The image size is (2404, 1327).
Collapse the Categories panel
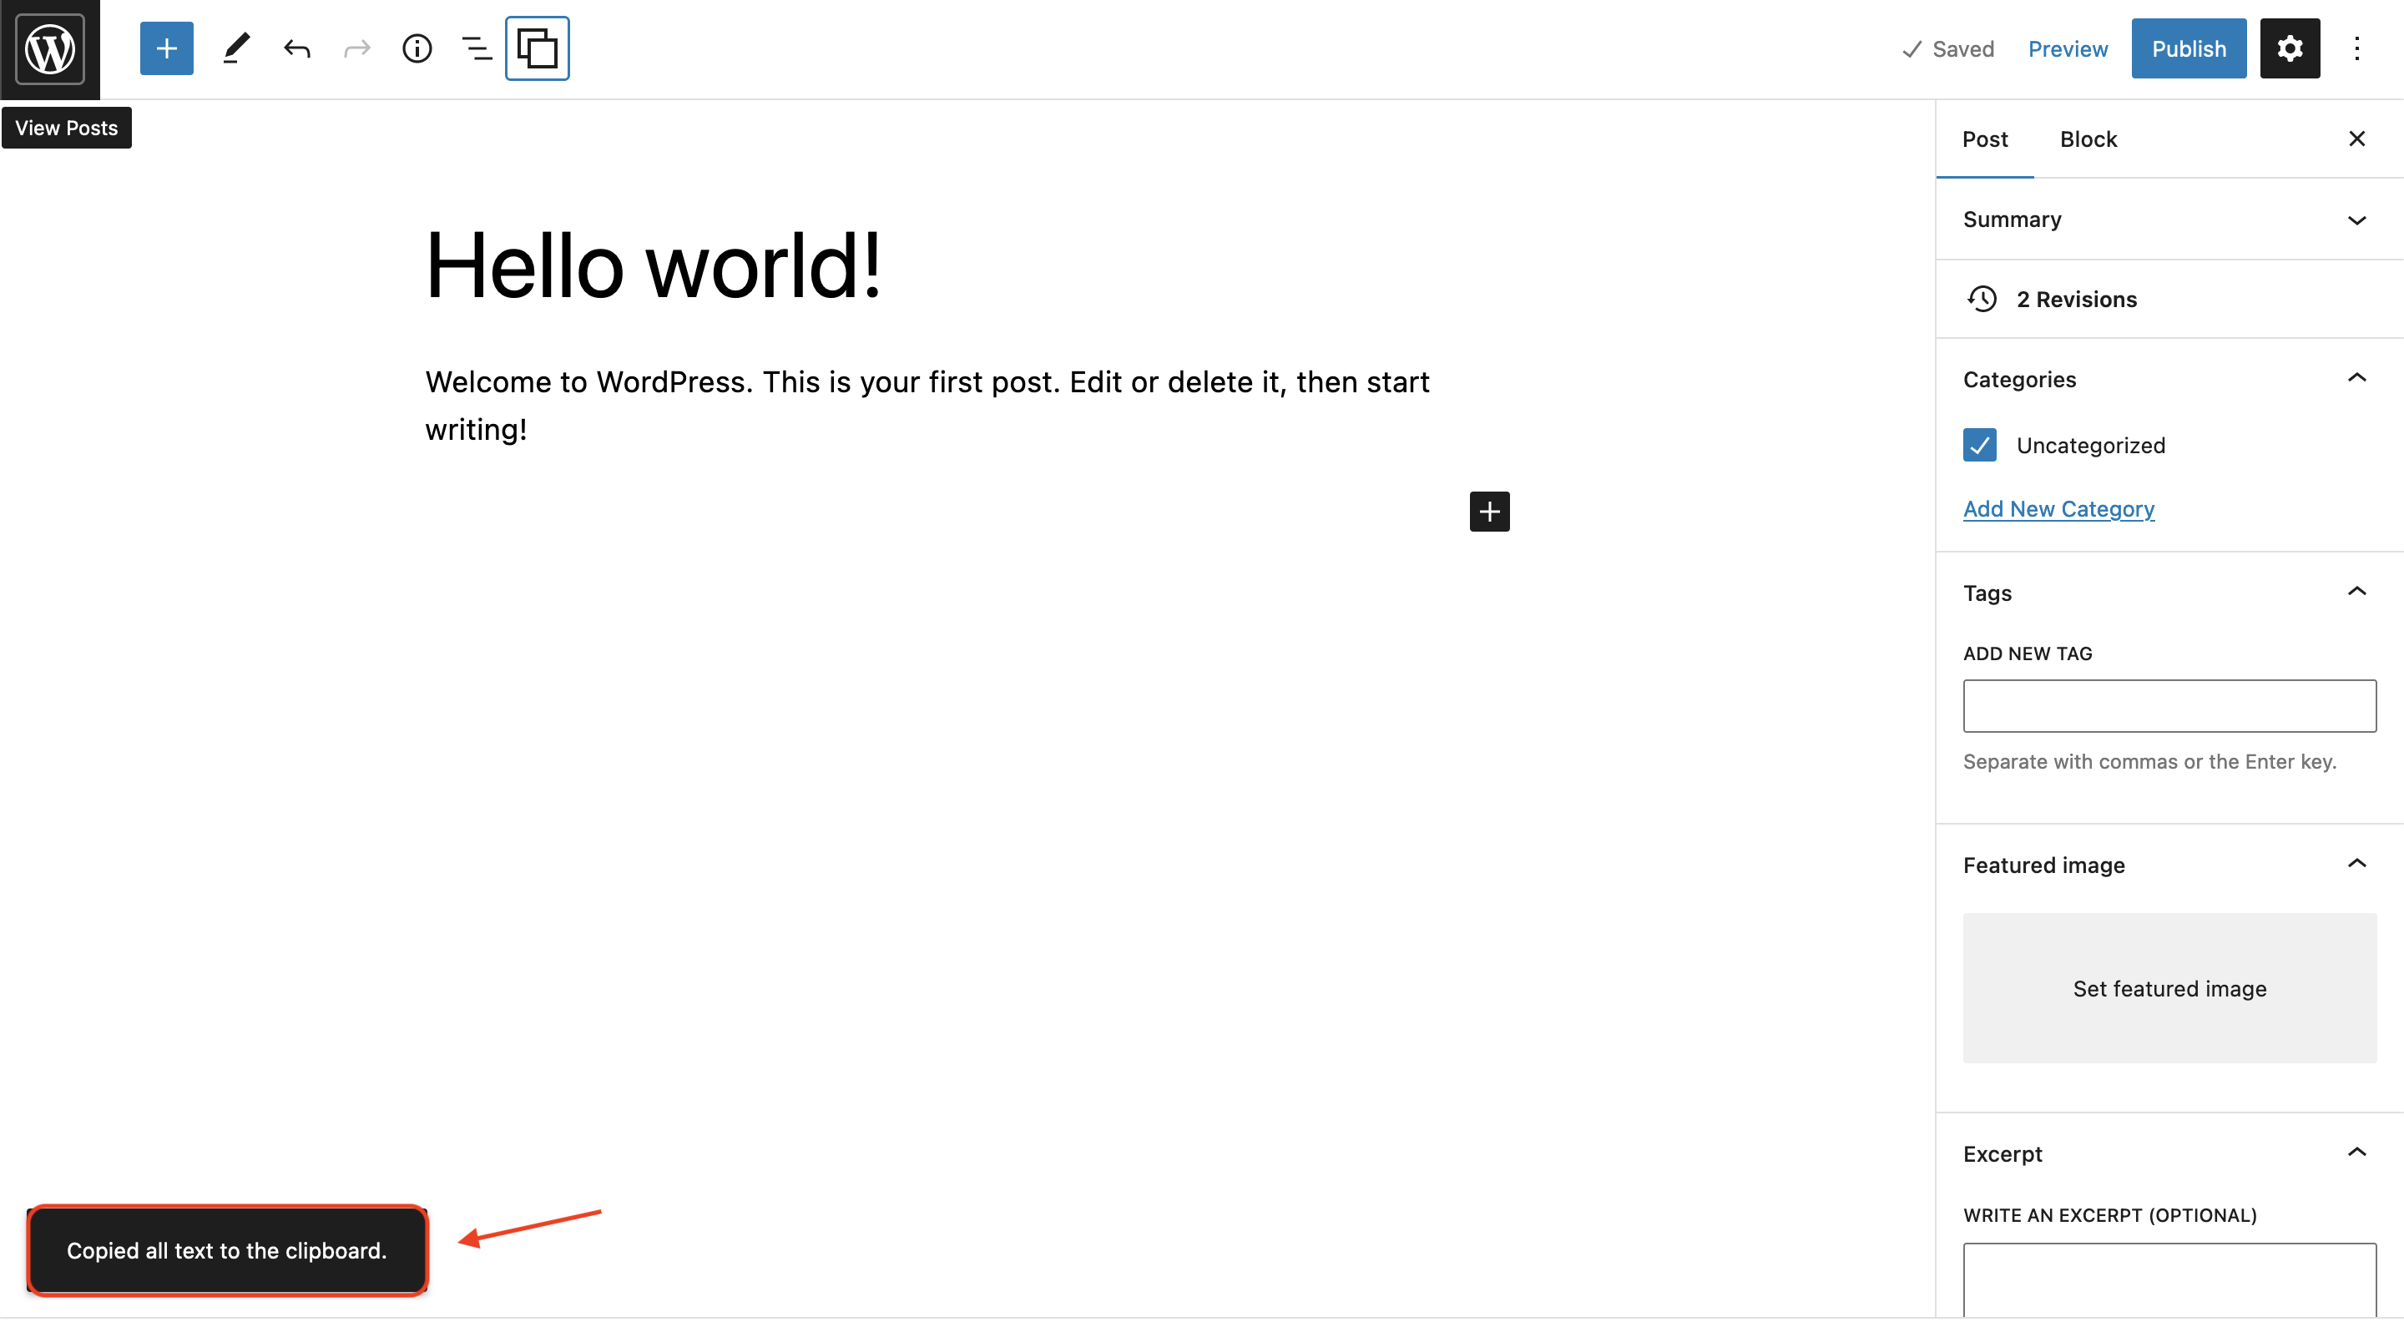pos(2169,379)
